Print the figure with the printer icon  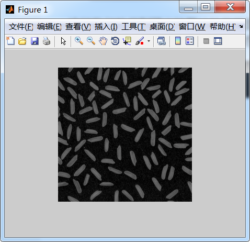click(47, 41)
